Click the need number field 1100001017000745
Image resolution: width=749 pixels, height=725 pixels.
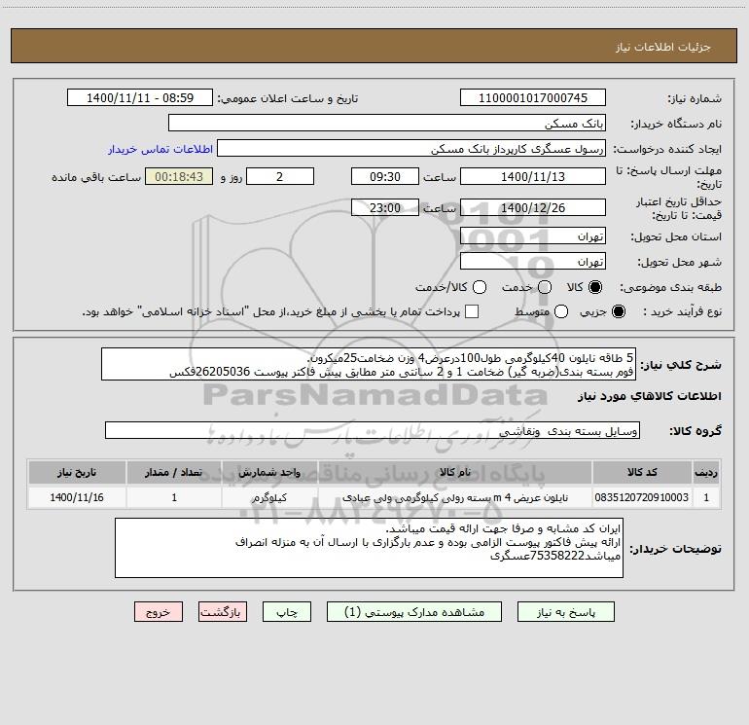pos(533,98)
